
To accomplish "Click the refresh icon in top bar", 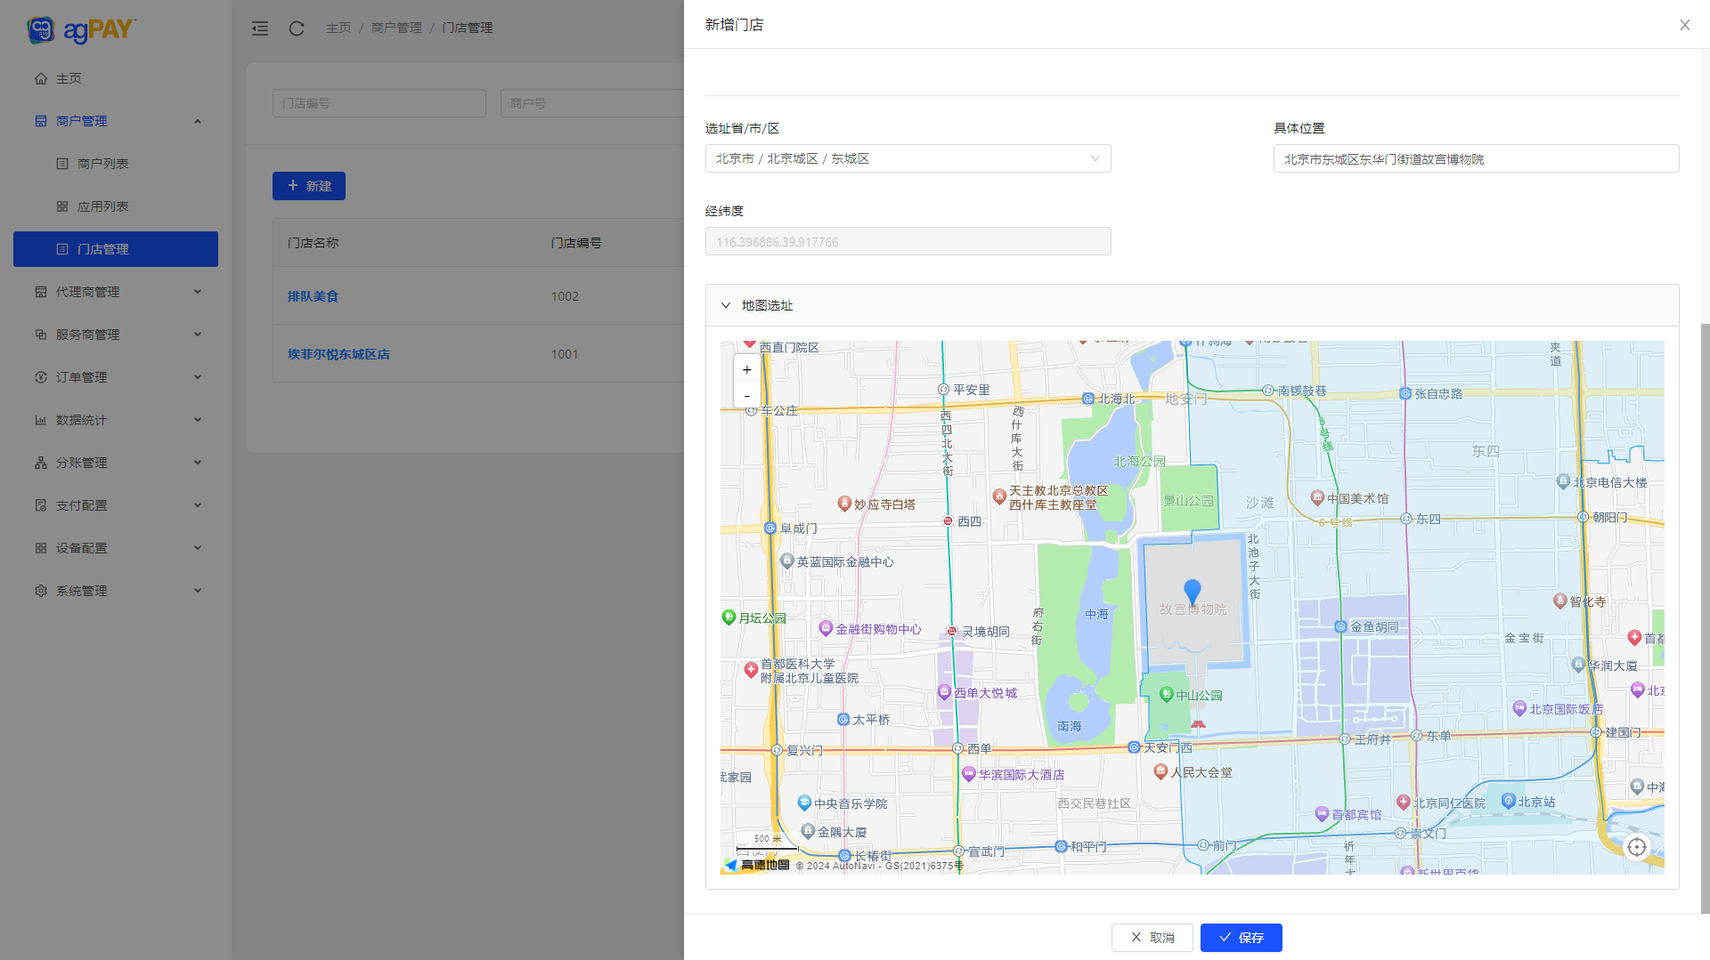I will 297,28.
